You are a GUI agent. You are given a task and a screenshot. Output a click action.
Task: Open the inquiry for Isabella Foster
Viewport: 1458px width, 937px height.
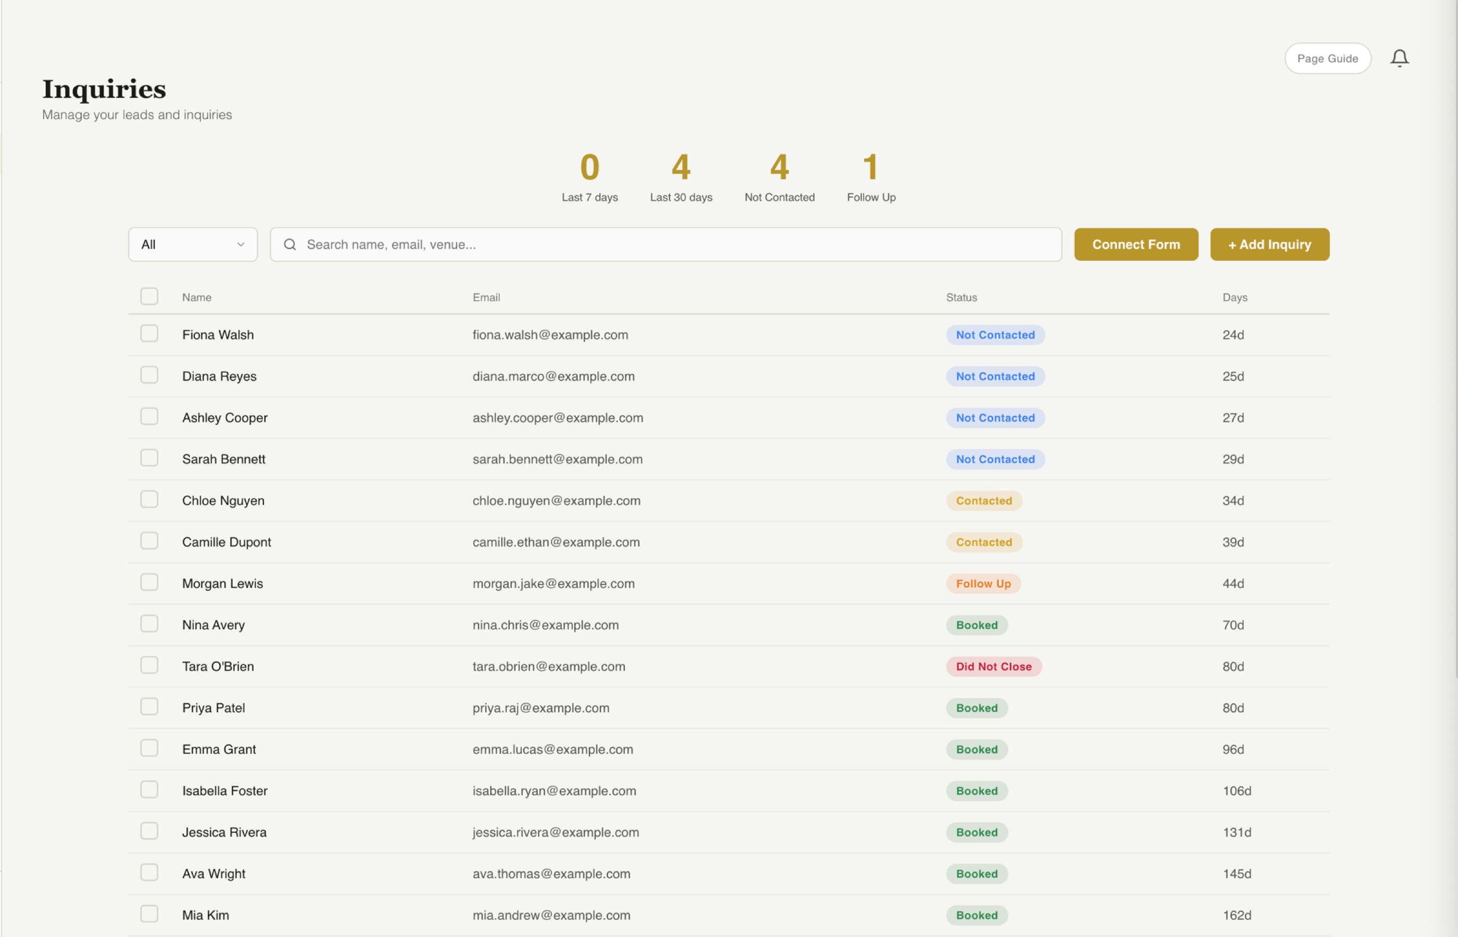[x=224, y=790]
